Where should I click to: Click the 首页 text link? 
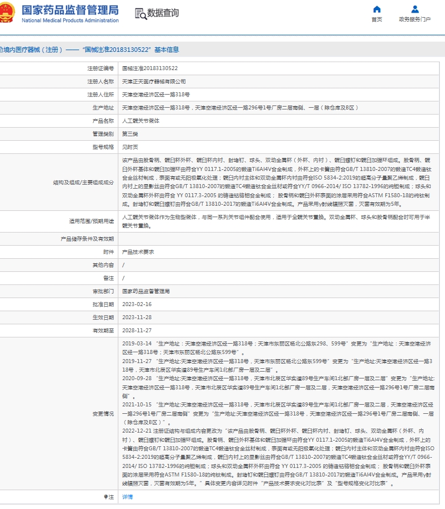377,19
